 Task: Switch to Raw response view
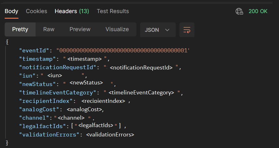[49, 30]
